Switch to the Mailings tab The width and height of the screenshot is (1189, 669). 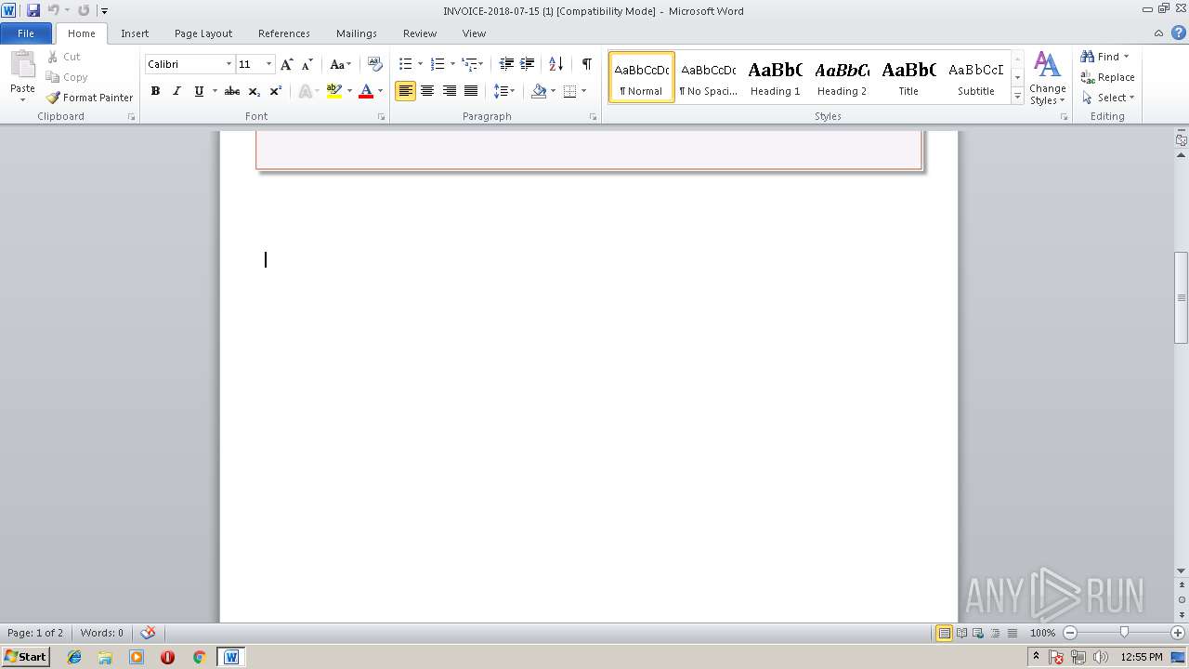coord(357,33)
